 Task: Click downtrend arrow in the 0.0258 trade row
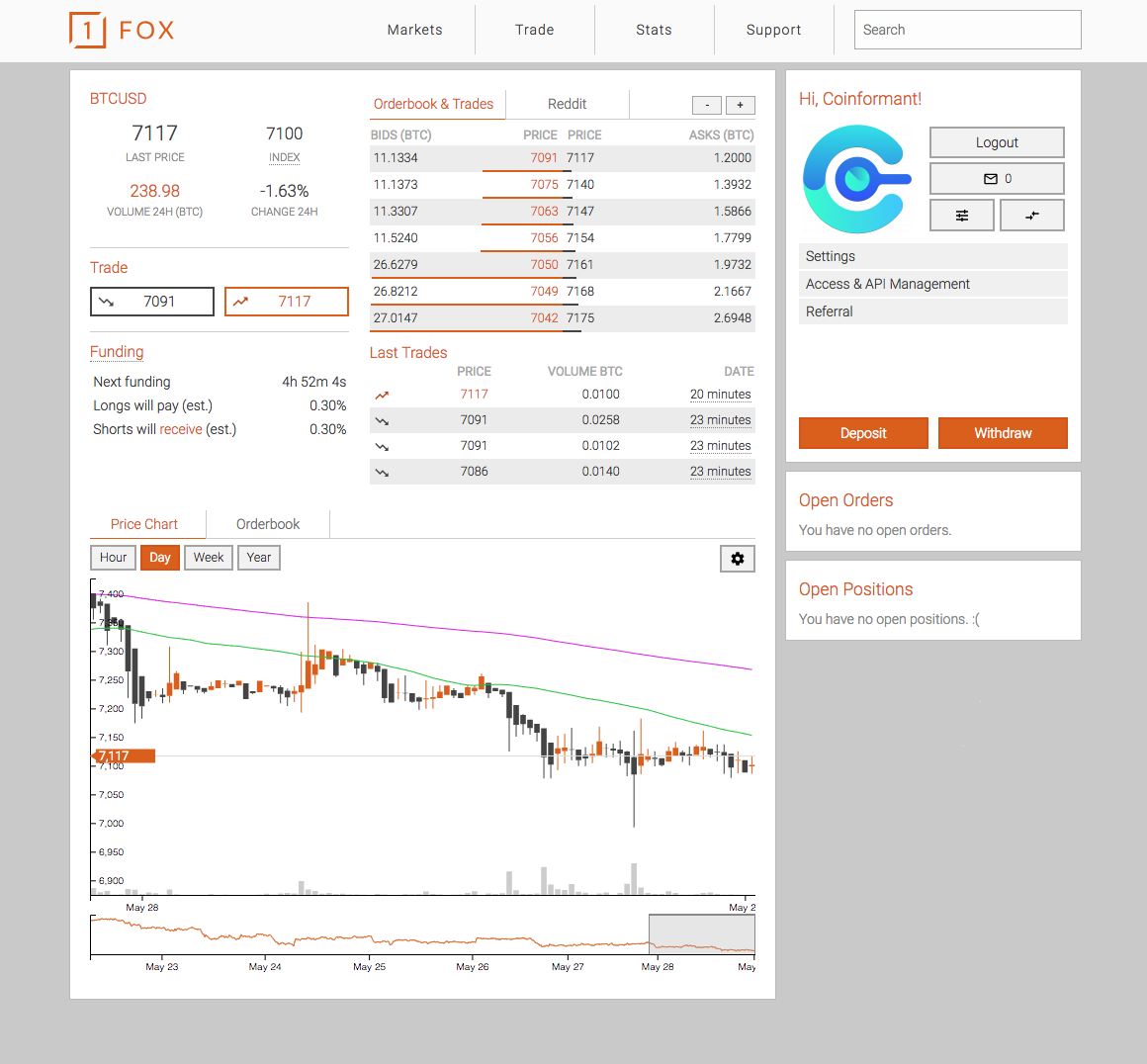(382, 421)
